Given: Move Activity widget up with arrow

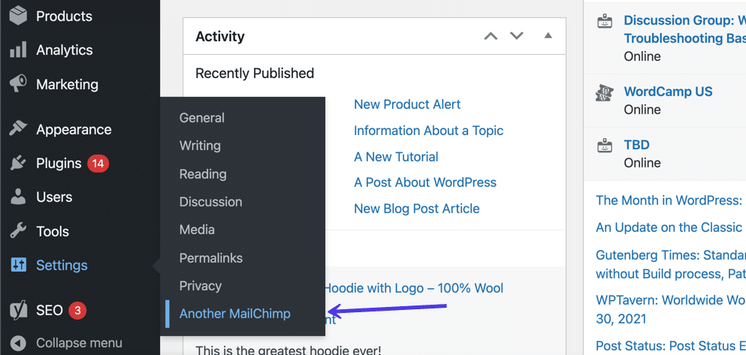Looking at the screenshot, I should click(491, 36).
